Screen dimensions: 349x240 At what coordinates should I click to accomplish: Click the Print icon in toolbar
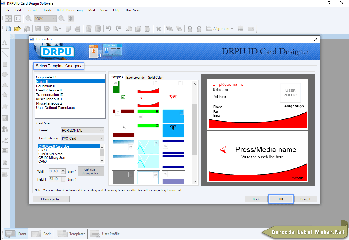78,29
